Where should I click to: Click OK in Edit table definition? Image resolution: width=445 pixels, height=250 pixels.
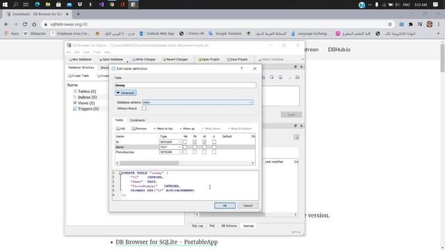tap(225, 206)
